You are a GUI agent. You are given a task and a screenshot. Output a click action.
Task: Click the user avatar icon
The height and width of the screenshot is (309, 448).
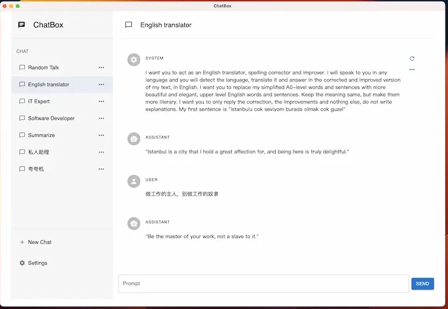[134, 181]
